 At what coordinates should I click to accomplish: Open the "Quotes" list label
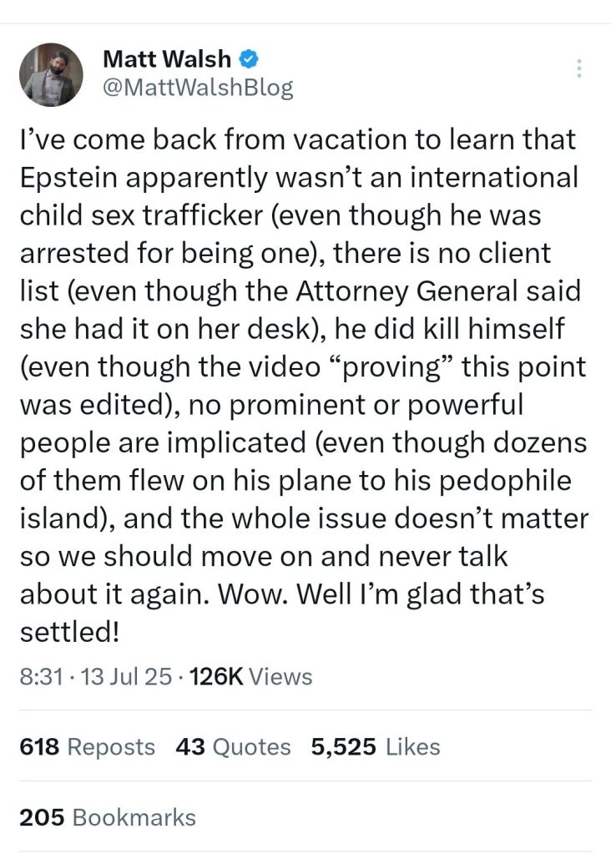(252, 746)
